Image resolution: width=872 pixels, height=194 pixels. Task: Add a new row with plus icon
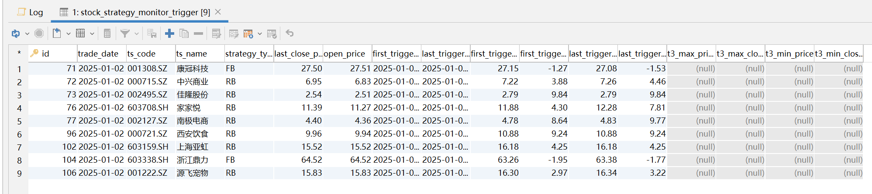point(169,33)
